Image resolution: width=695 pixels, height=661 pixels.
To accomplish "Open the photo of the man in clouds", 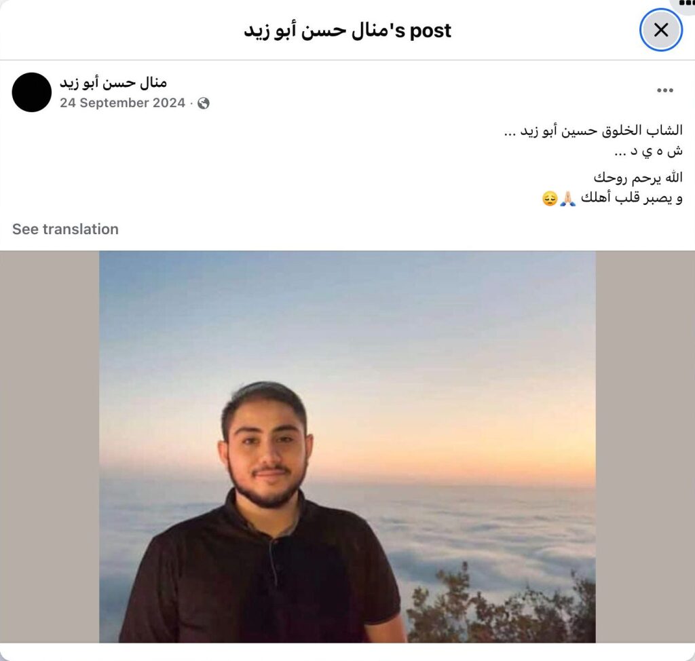I will pos(347,447).
